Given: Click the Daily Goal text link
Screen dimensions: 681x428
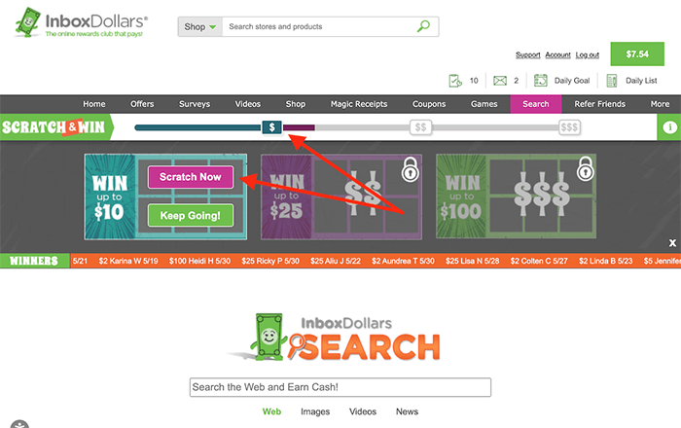Looking at the screenshot, I should pyautogui.click(x=572, y=81).
